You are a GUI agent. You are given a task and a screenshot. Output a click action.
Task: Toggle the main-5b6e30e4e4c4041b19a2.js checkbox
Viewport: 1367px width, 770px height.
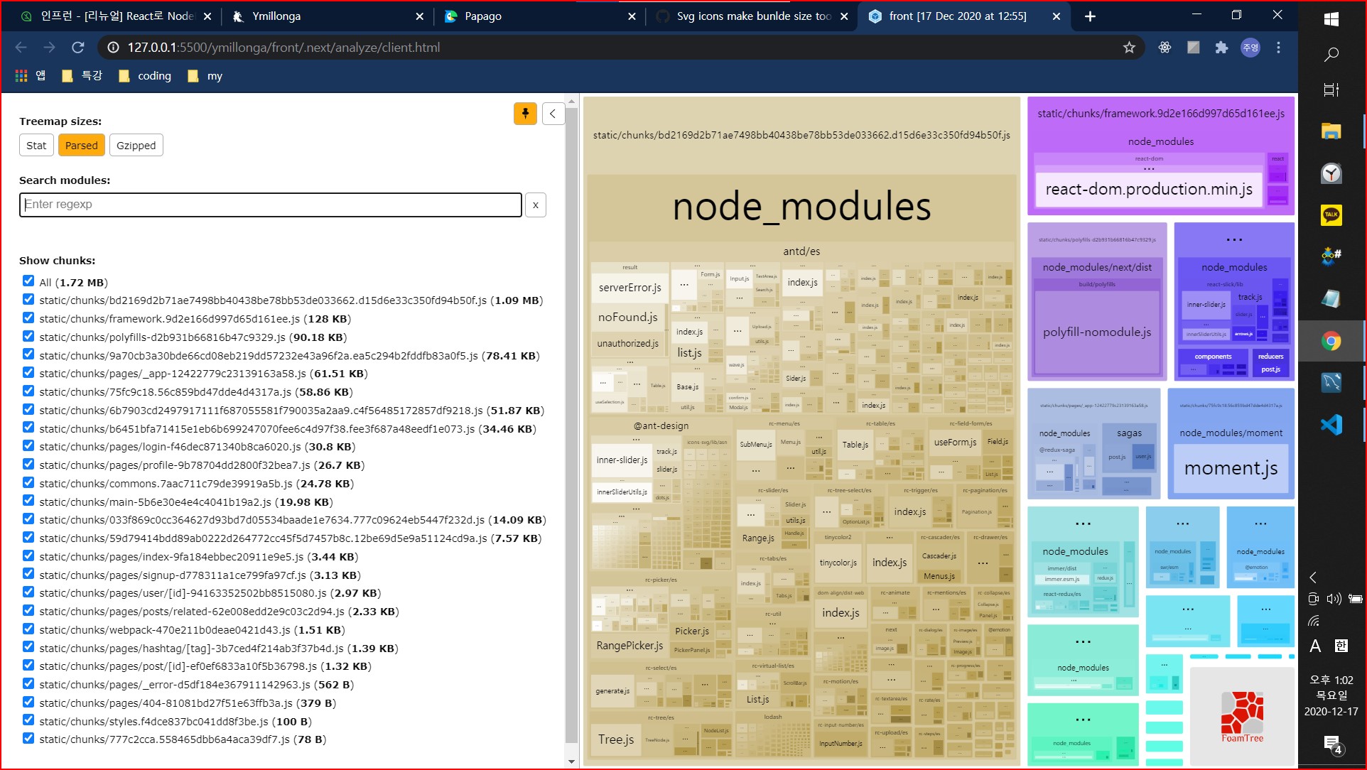point(28,501)
